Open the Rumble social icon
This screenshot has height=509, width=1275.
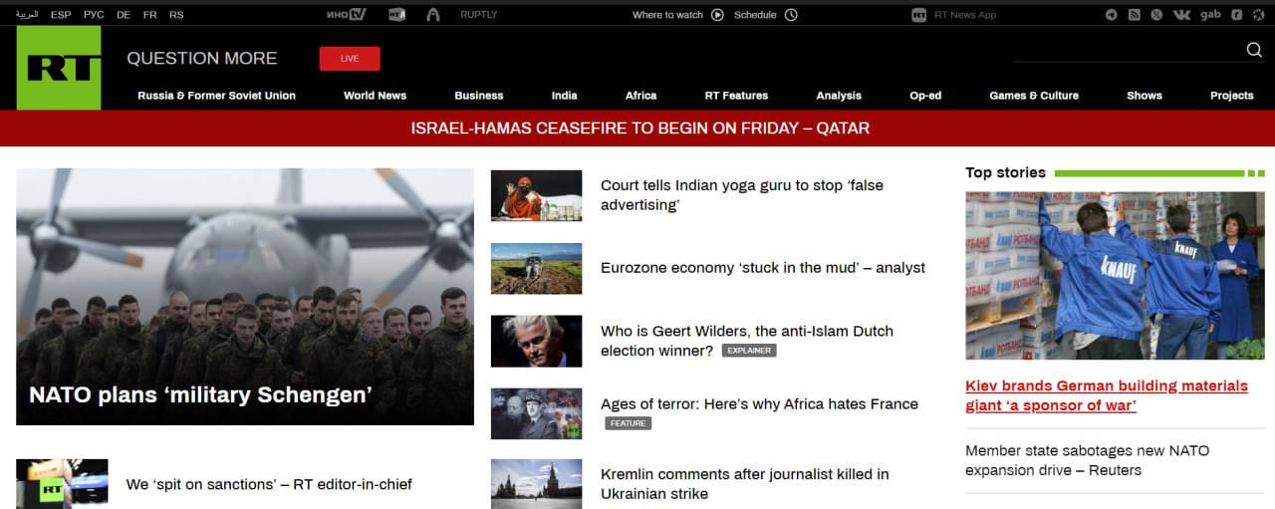pyautogui.click(x=1236, y=15)
